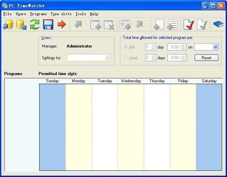Image resolution: width=227 pixels, height=177 pixels.
Task: Click the add time slot table icon
Action: (96, 25)
